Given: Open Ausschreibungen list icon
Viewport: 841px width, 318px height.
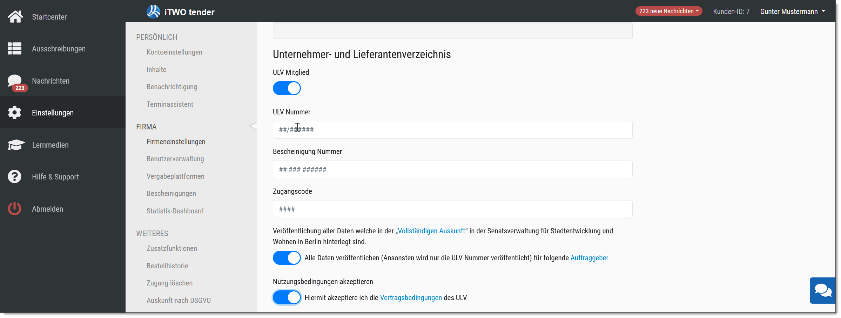Looking at the screenshot, I should tap(14, 49).
